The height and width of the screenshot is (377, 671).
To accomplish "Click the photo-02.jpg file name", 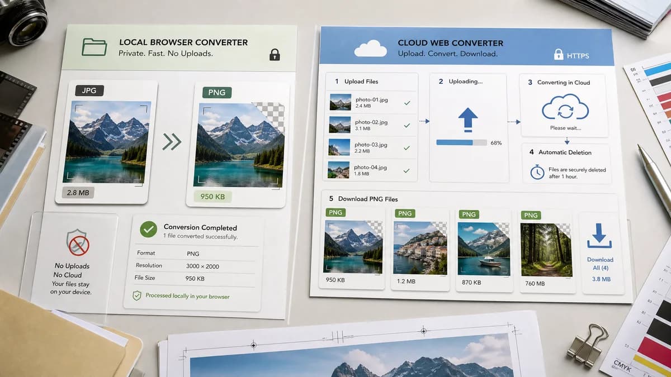I will coord(371,122).
